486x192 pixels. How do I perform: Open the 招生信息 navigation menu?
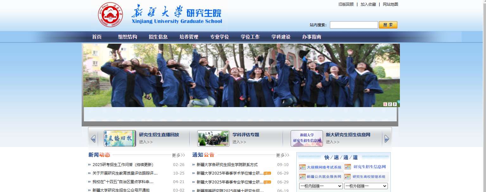158,37
